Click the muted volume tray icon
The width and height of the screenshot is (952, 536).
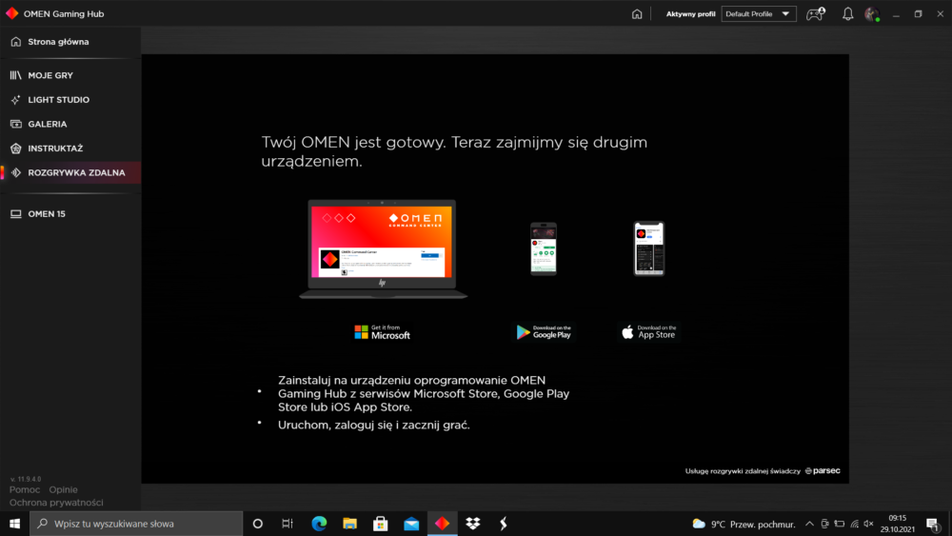(x=869, y=524)
